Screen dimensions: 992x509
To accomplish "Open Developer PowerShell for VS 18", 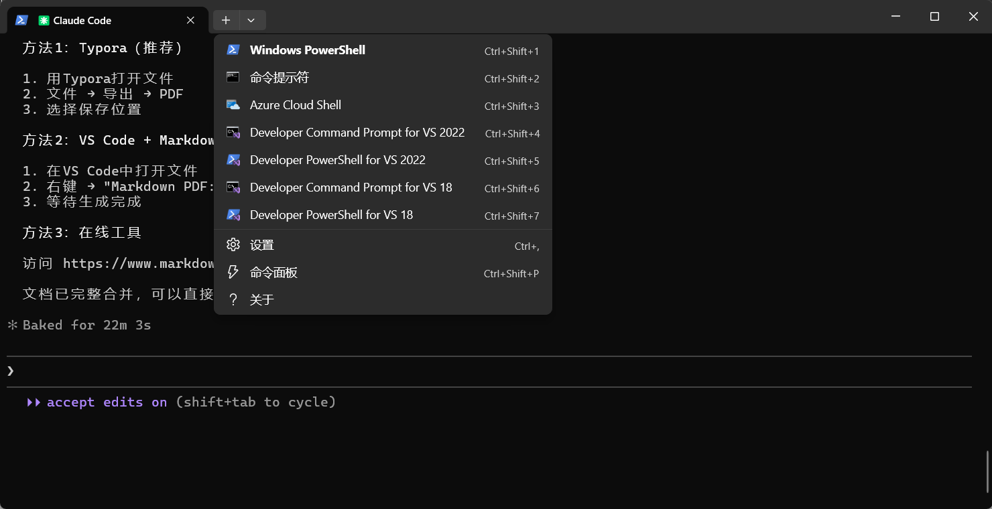I will click(x=383, y=215).
